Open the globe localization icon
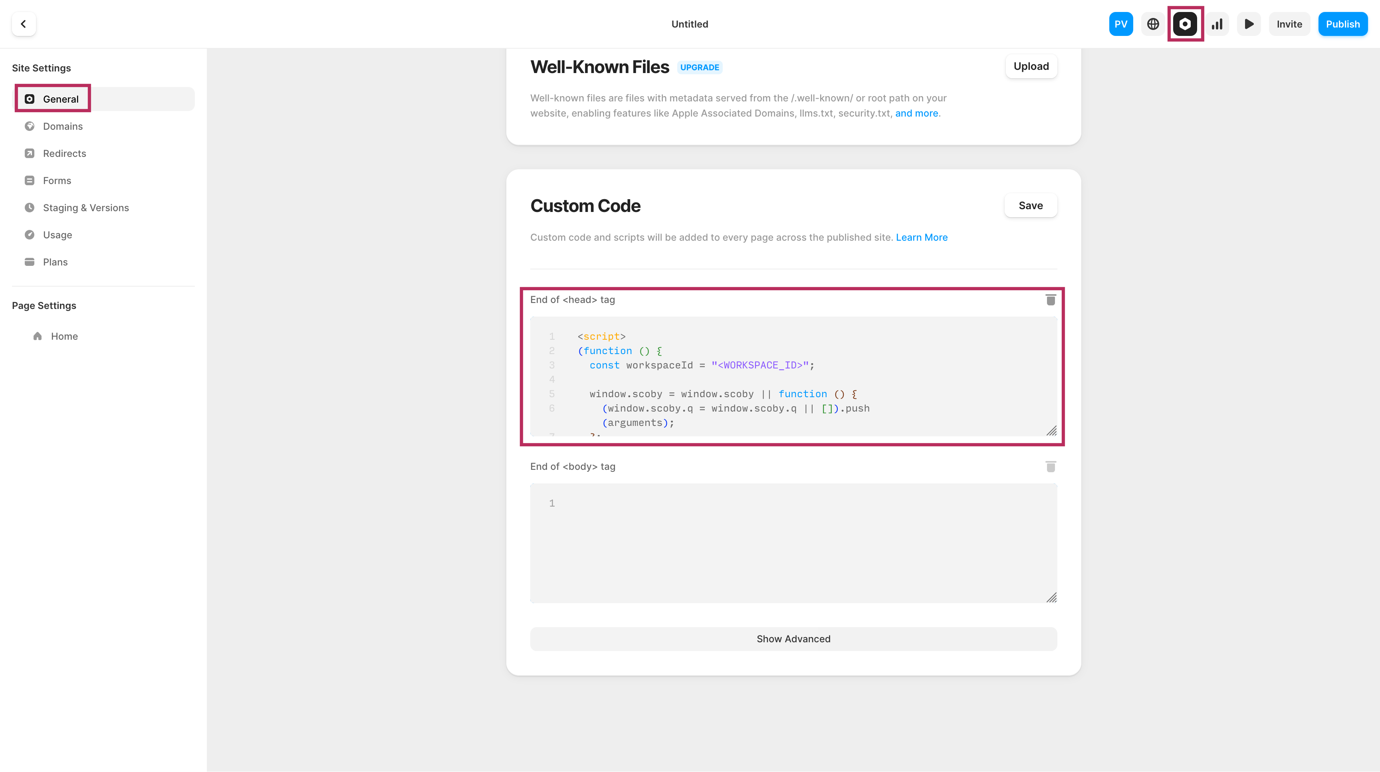 [1153, 24]
